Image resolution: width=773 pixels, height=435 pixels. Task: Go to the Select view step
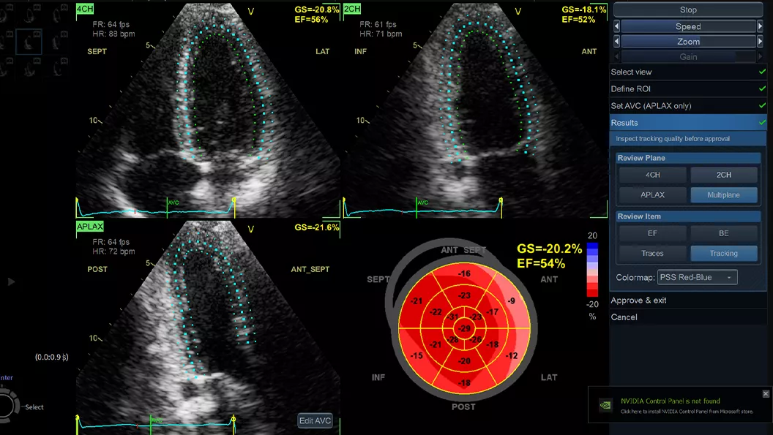point(688,72)
